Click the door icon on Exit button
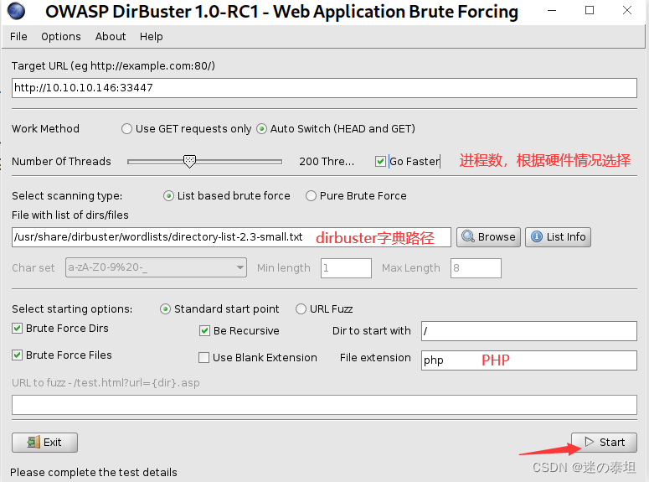Screen dimensions: 649x482 33,443
